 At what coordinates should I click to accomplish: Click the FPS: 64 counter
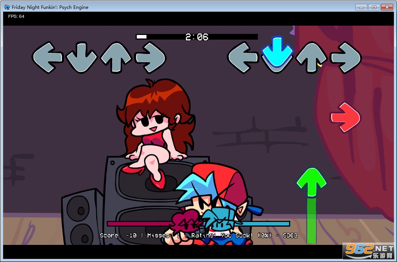[16, 16]
